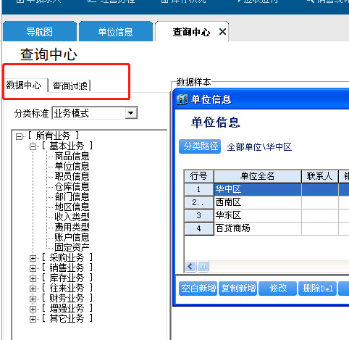Close the 查询中心 tab

[x=222, y=31]
